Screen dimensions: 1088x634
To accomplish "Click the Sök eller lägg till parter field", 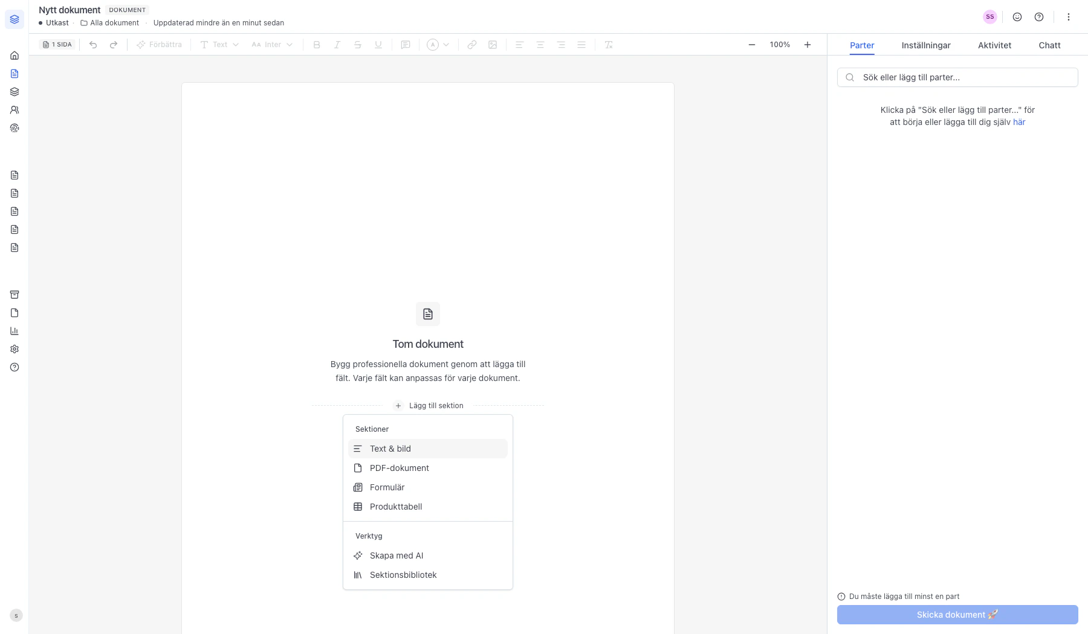I will pyautogui.click(x=957, y=77).
